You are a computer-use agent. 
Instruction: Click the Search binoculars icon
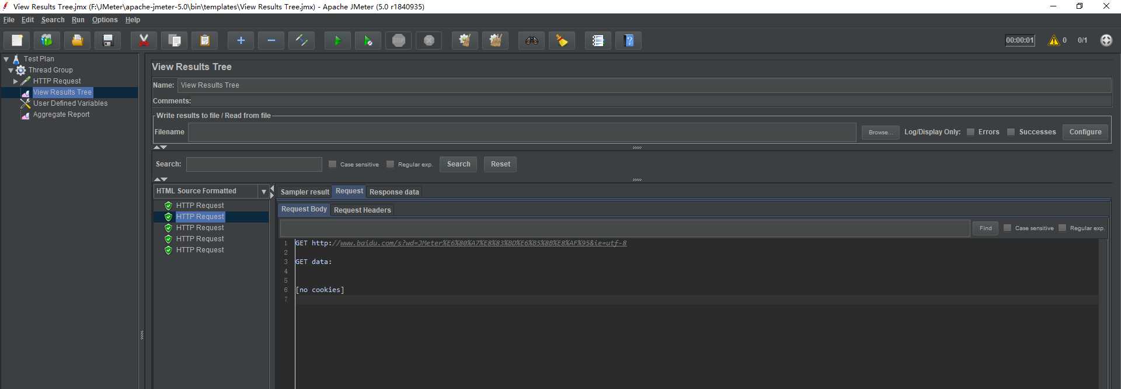[531, 40]
